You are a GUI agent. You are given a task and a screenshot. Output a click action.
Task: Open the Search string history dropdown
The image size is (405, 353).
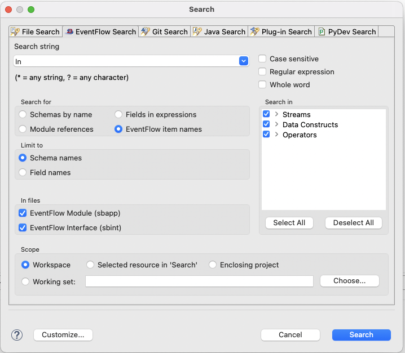pos(244,61)
